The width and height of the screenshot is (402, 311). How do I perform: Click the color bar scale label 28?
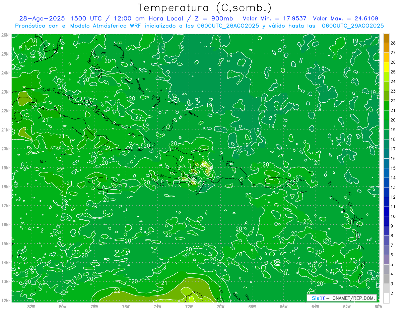point(393,43)
